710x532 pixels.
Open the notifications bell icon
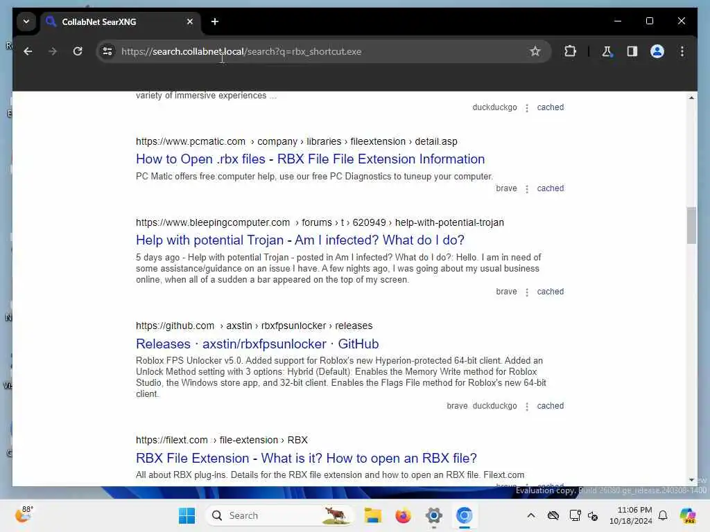(663, 515)
